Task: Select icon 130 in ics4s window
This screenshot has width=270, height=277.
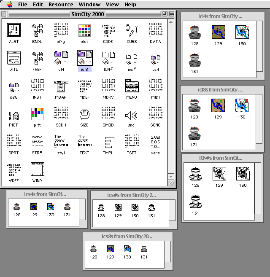Action: [51, 207]
